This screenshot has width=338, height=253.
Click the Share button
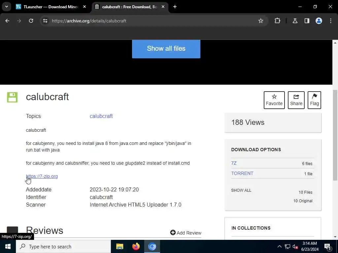pos(296,100)
